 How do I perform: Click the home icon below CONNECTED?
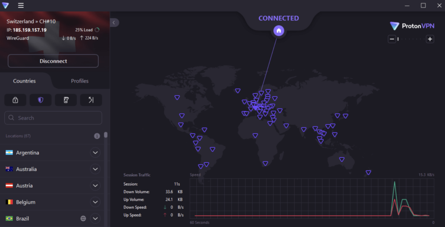pyautogui.click(x=279, y=30)
